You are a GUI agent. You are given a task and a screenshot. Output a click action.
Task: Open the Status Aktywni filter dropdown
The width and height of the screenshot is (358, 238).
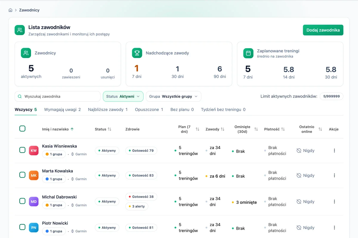coord(123,96)
